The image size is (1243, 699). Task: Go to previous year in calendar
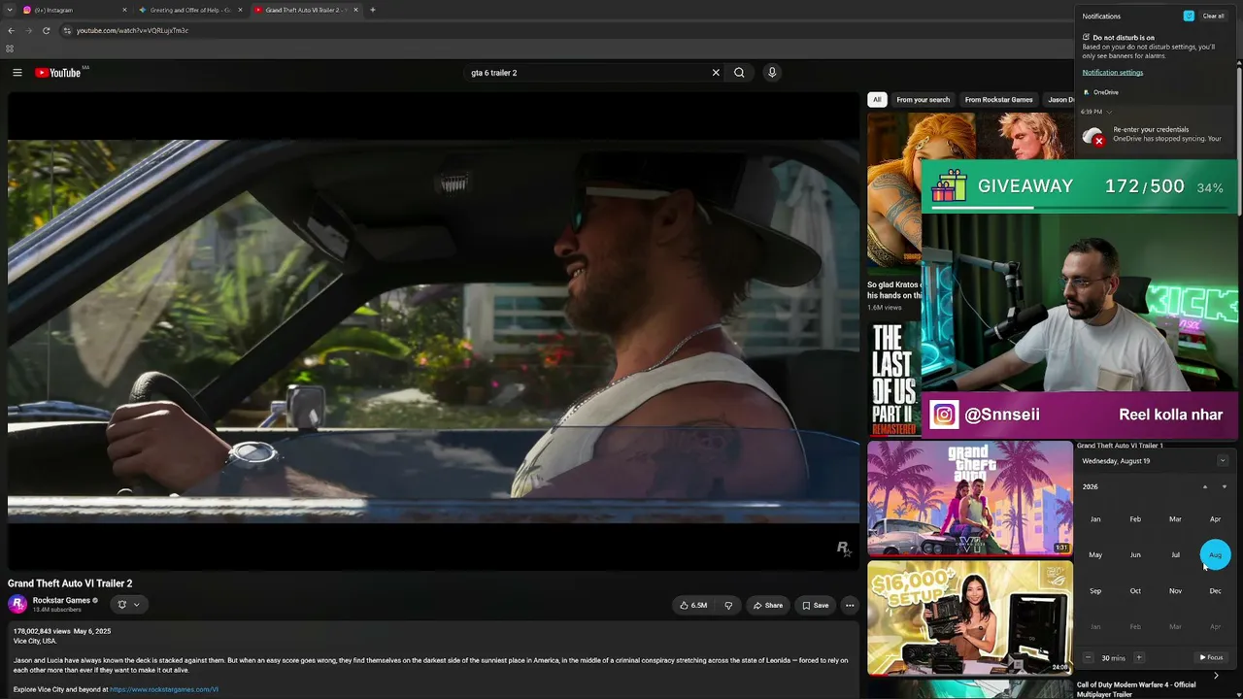click(x=1205, y=486)
